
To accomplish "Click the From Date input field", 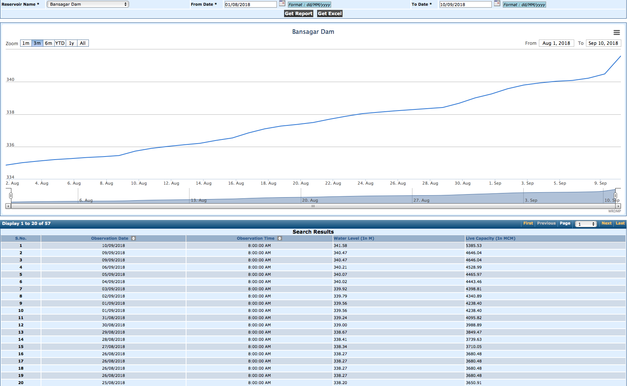I will [250, 5].
